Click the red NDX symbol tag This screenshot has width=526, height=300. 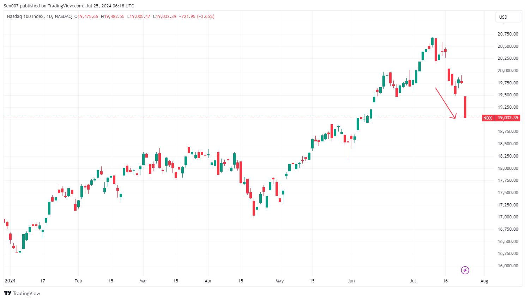(x=487, y=118)
